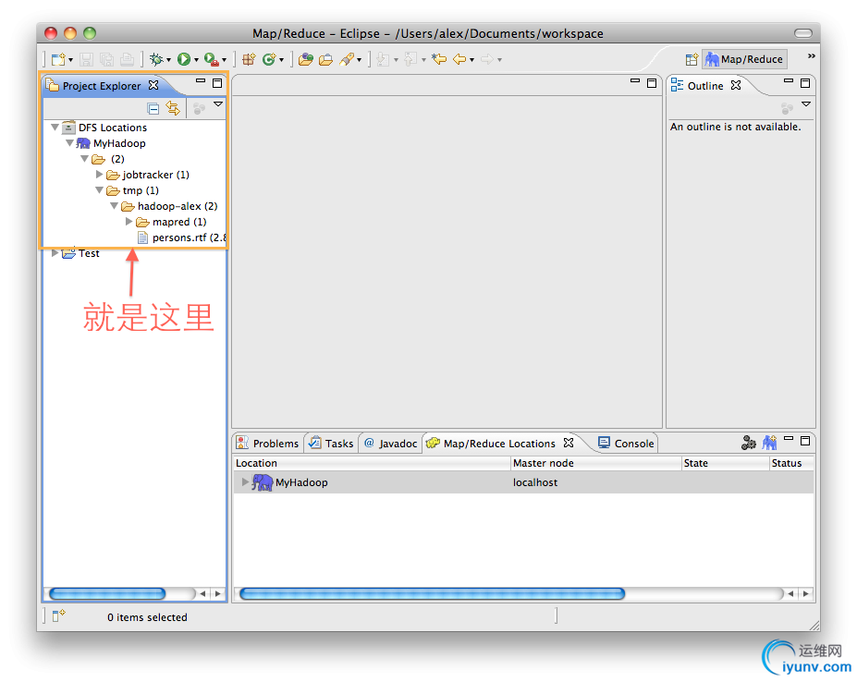Toggle Link with Editor in Project Explorer
Viewport: 857px width, 682px height.
tap(173, 108)
